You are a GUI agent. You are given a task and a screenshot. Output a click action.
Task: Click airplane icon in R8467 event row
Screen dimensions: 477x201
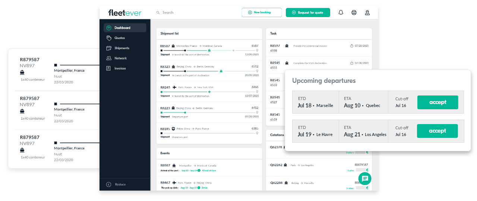[174, 183]
